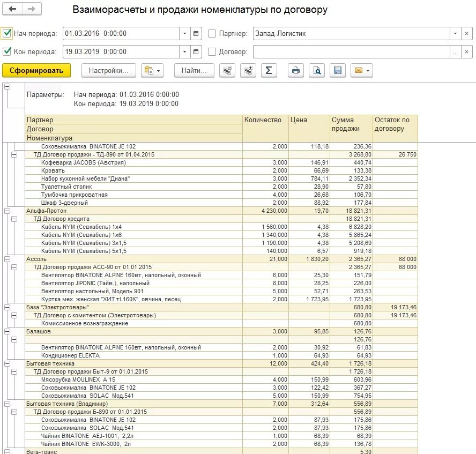The image size is (476, 454).
Task: Select ТД Договор с комитентом (Электротовары) row
Action: point(221,315)
